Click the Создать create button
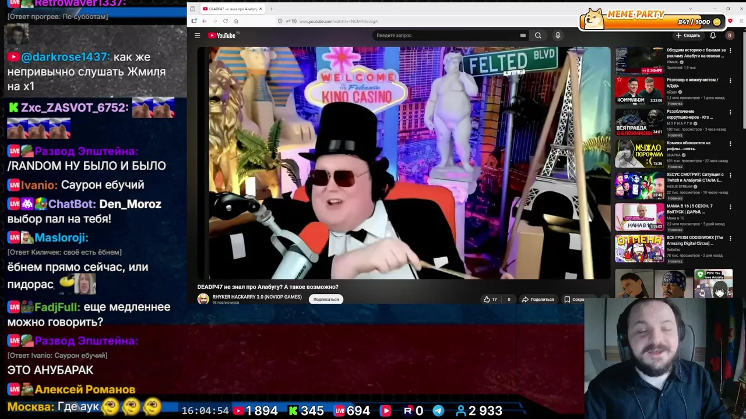This screenshot has width=746, height=419. 688,35
